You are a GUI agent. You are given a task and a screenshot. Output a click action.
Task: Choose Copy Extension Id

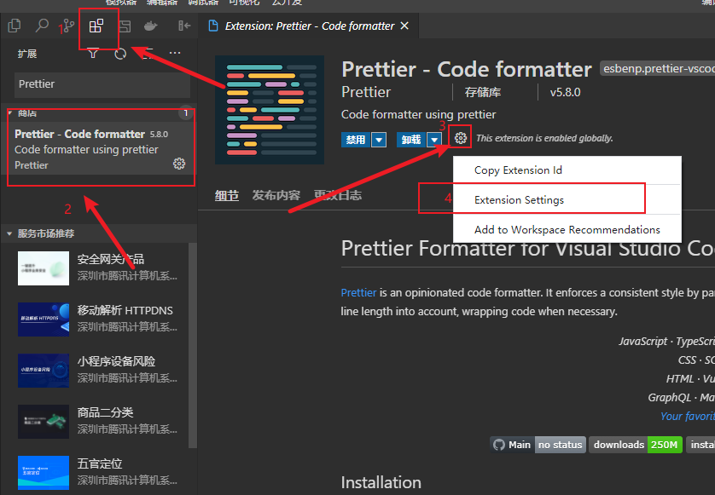pos(567,170)
